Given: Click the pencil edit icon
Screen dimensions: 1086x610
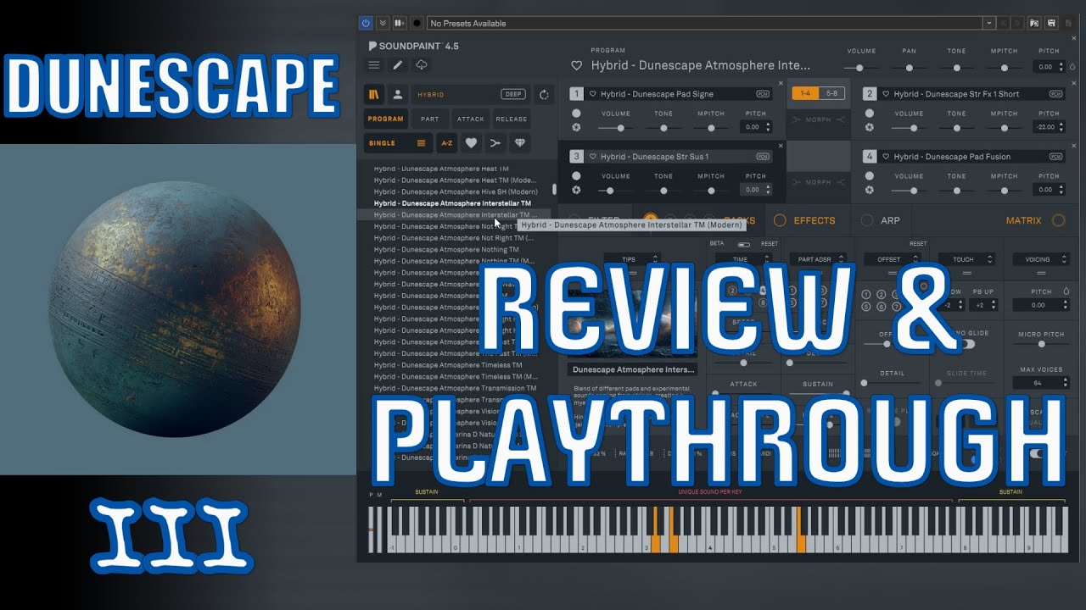Looking at the screenshot, I should click(397, 64).
